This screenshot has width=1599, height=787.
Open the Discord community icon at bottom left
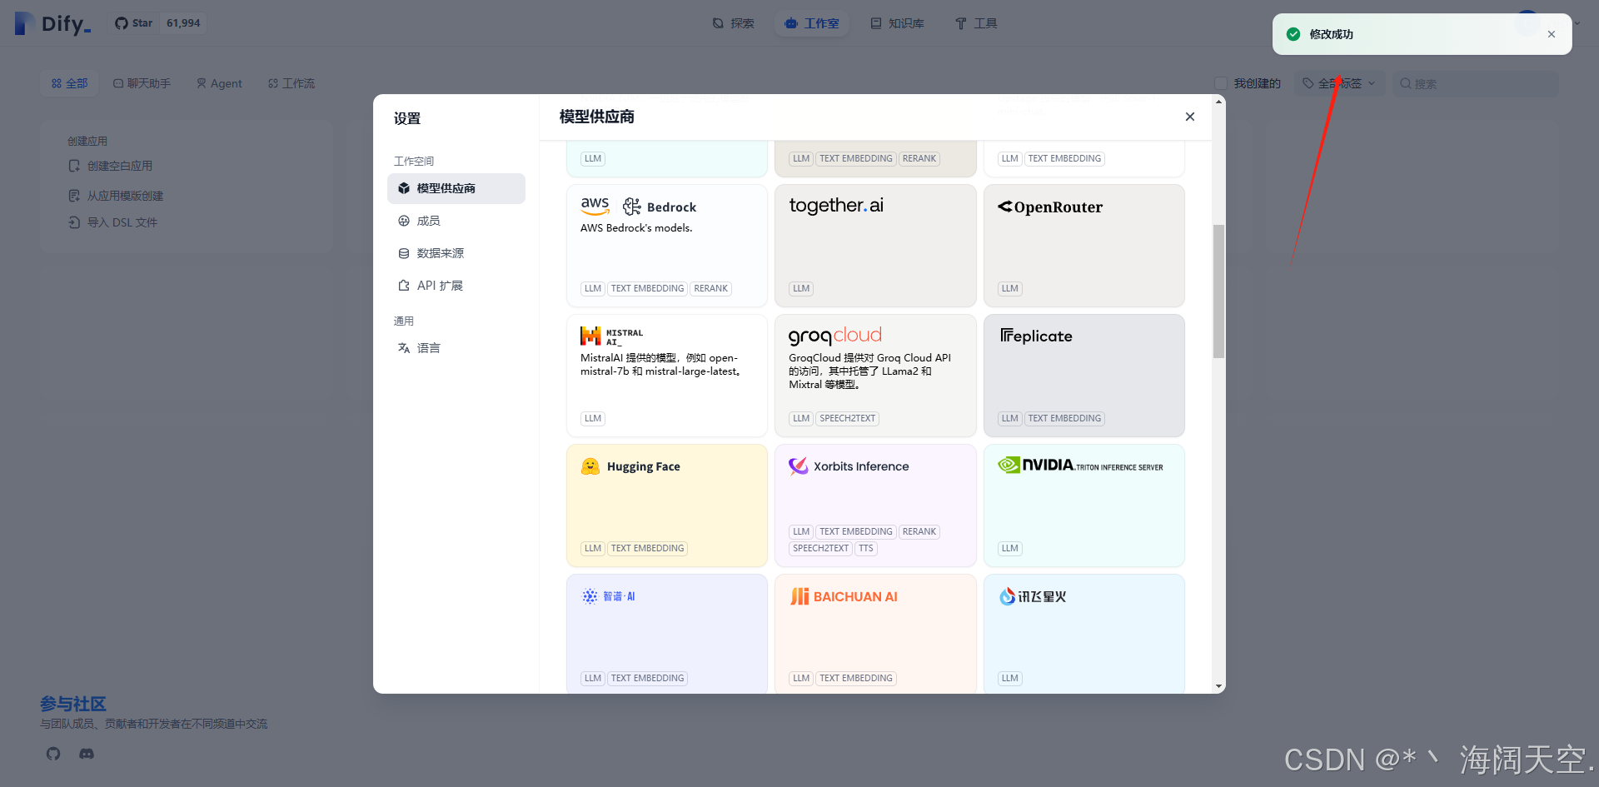(x=87, y=754)
